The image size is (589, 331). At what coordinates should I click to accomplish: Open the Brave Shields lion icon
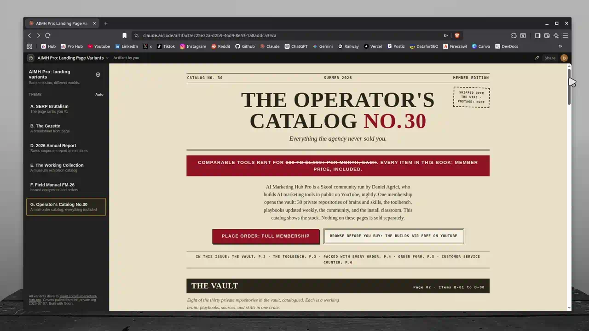(x=457, y=35)
